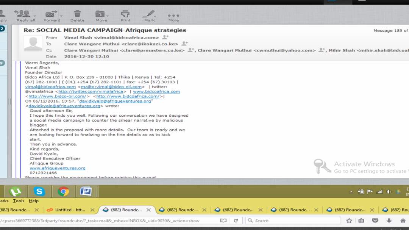Click the quoted davidkyalo@afriqueventures.org address in quotation marks
Viewport: 409px width, 230px height.
(115, 101)
